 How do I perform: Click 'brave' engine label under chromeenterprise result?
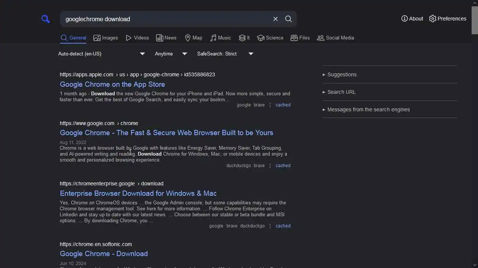point(232,226)
